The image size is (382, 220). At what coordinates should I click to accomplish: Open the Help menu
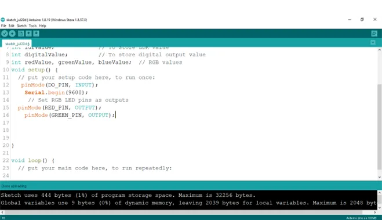42,26
